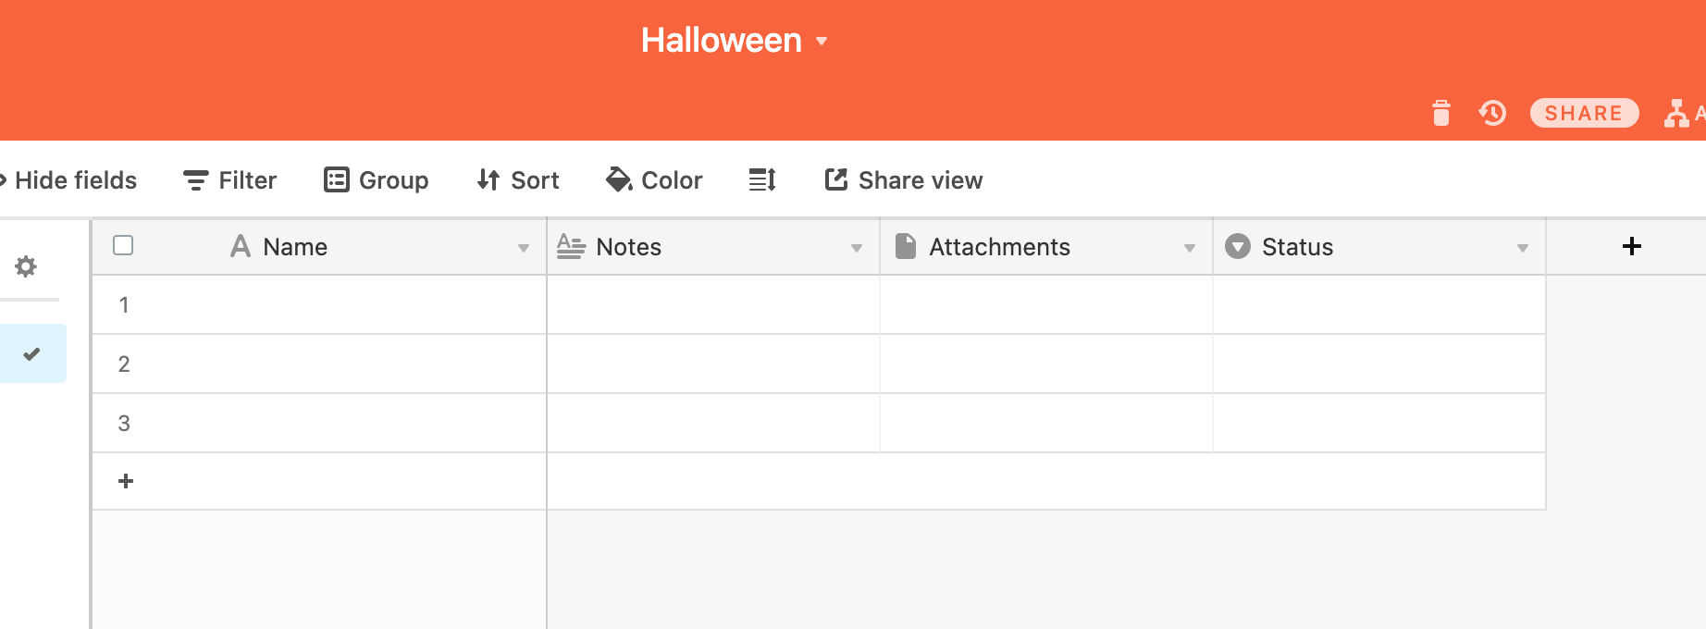Select the Notes cell in row 1

[713, 304]
